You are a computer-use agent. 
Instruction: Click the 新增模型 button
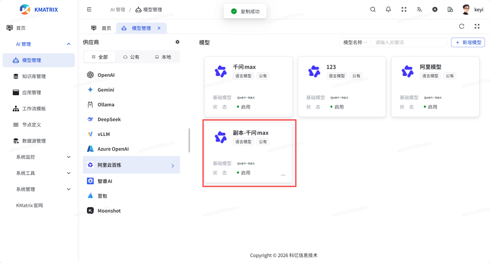(x=468, y=42)
